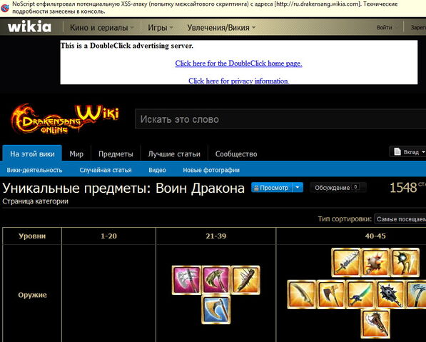Click the 1-20 column header
Image resolution: width=426 pixels, height=342 pixels.
(x=108, y=236)
